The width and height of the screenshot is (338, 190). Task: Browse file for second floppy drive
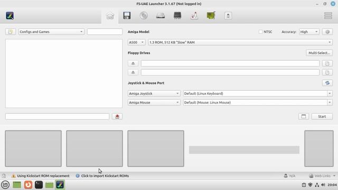327,72
